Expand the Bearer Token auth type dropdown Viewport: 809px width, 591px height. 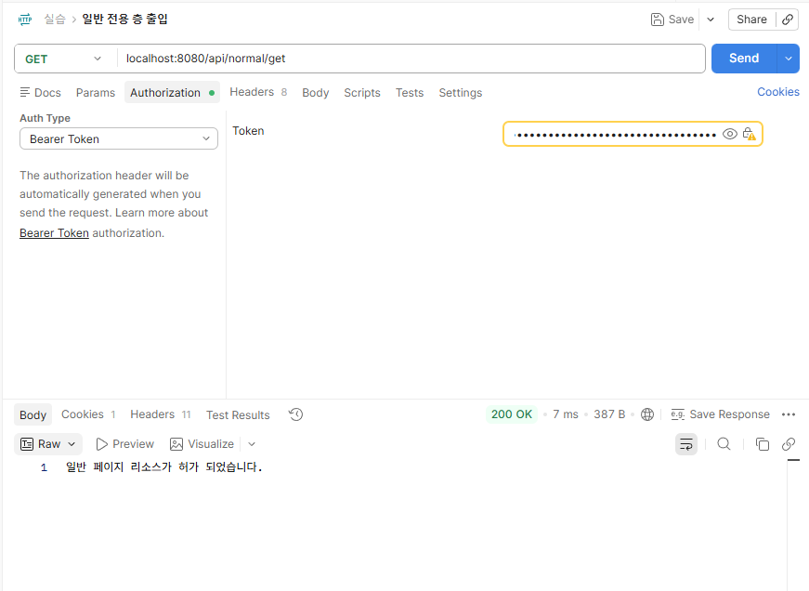point(119,138)
